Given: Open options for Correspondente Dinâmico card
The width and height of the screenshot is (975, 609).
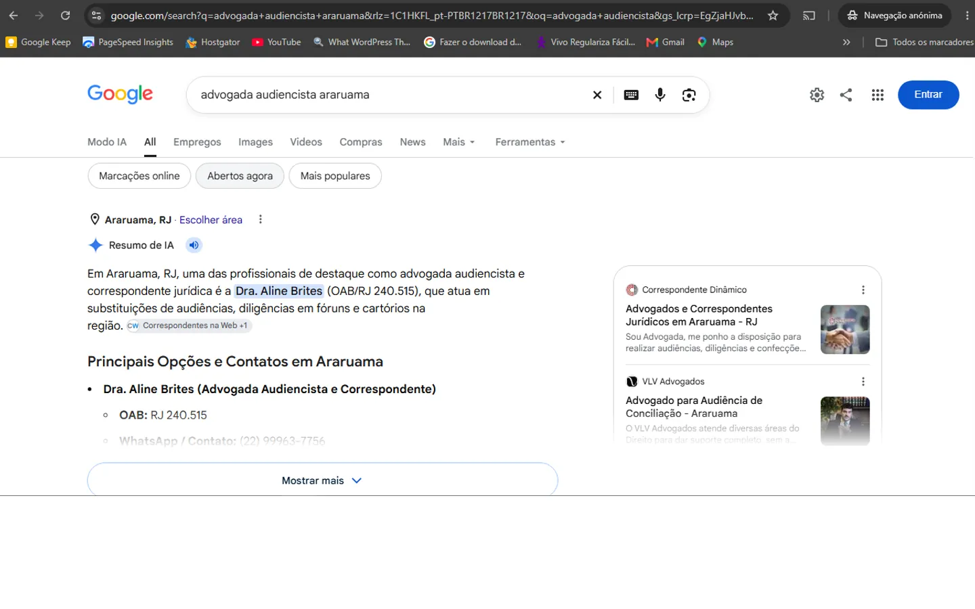Looking at the screenshot, I should point(863,290).
